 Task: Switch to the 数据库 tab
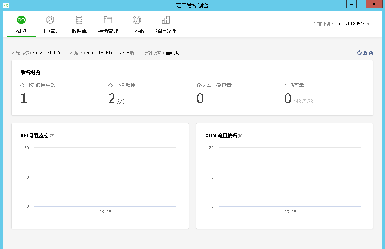79,31
